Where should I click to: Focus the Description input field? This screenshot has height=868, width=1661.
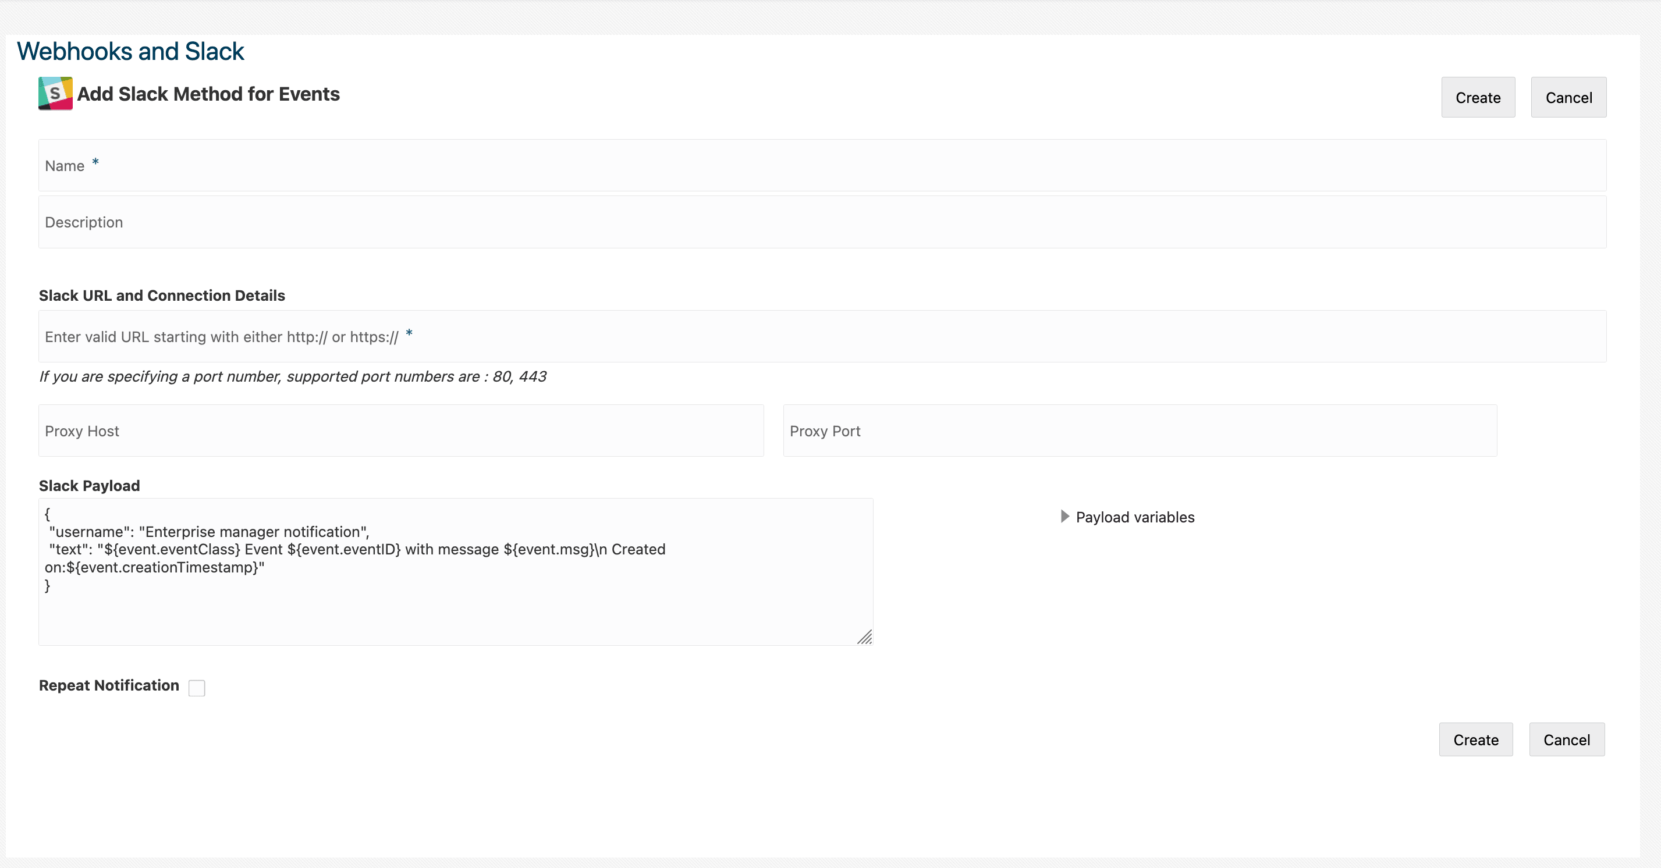tap(821, 222)
